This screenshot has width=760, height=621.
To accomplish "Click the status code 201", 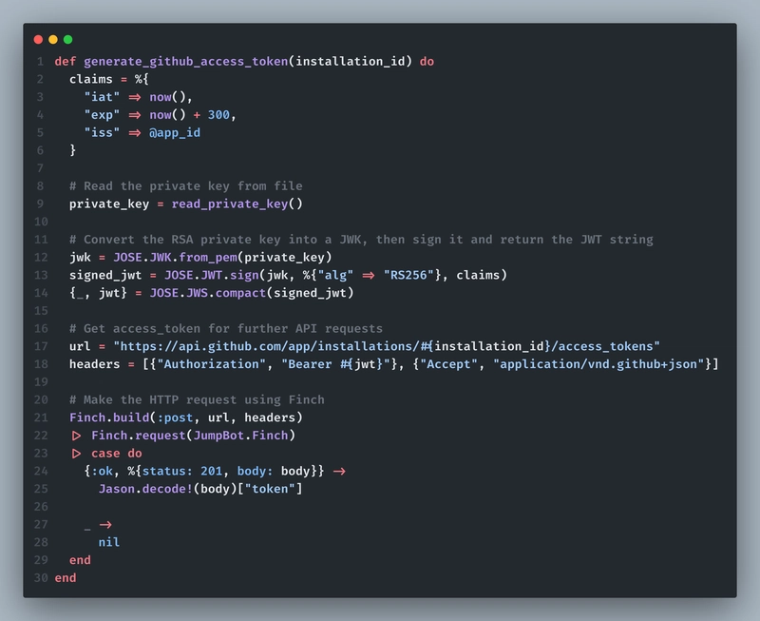I will coord(211,471).
